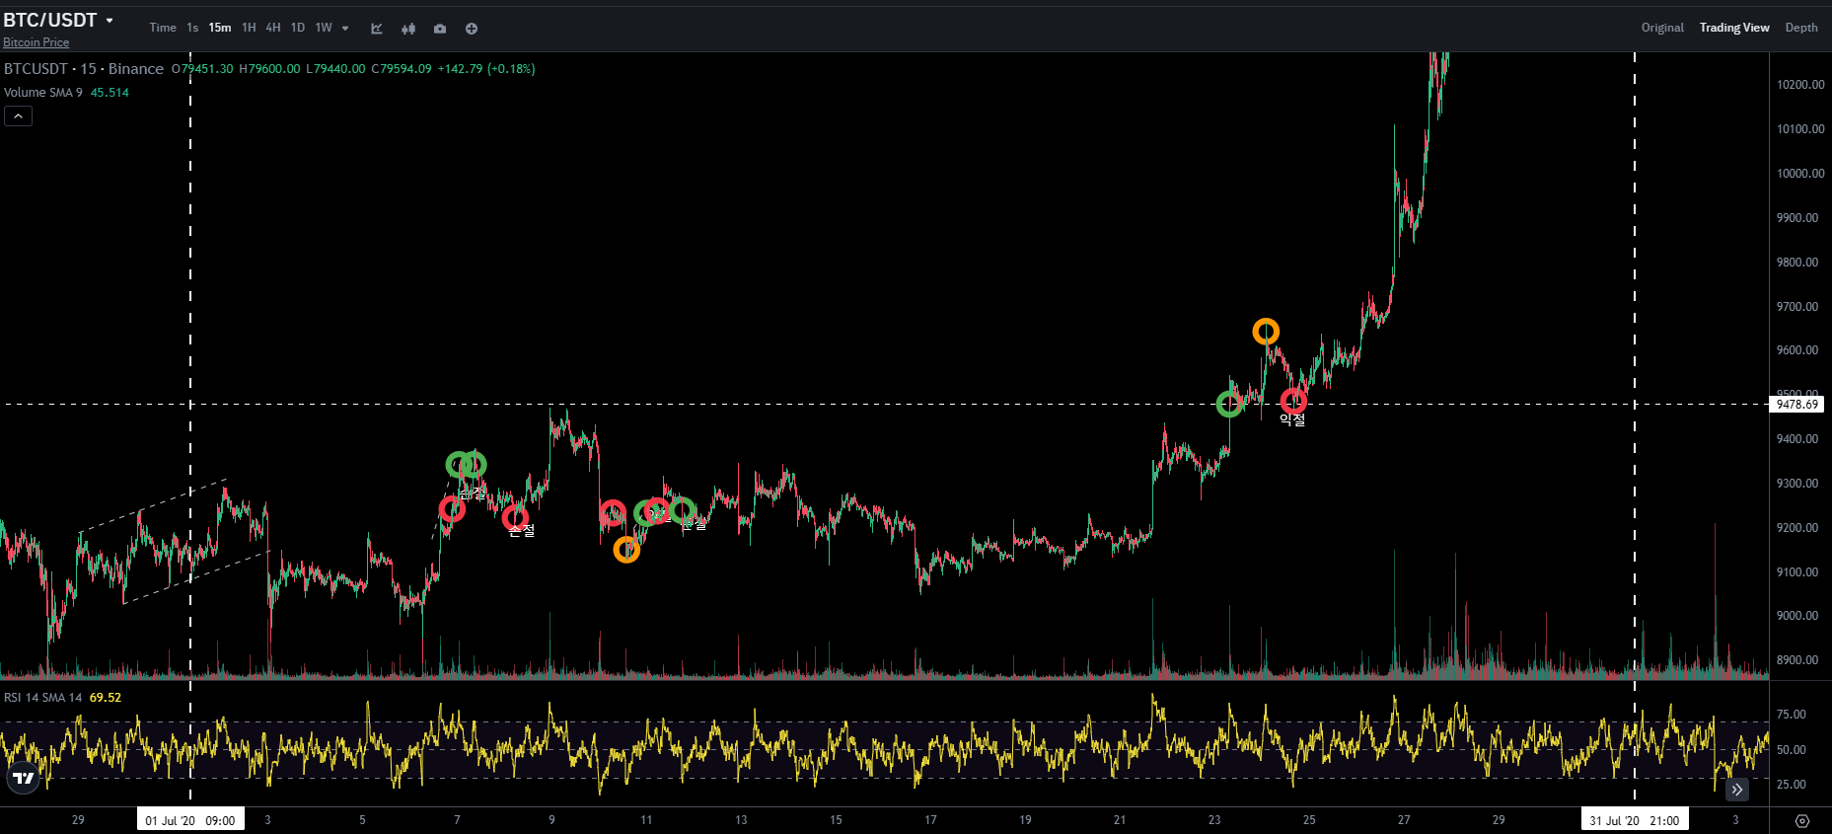Viewport: 1832px width, 834px height.
Task: Select the 1s interval
Action: click(x=192, y=28)
